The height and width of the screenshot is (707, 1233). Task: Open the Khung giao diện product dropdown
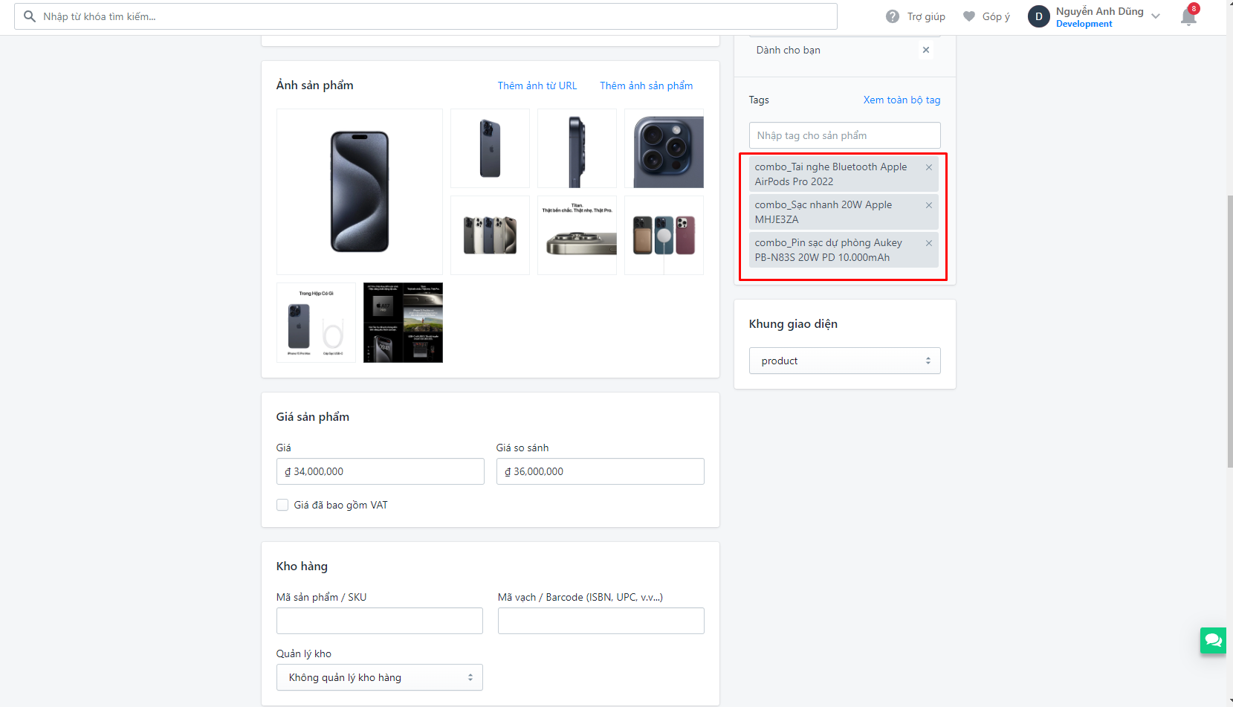pyautogui.click(x=845, y=361)
